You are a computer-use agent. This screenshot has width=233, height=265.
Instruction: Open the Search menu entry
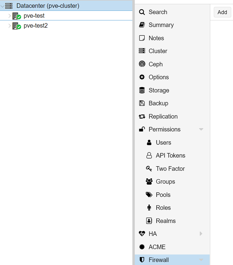(x=158, y=12)
